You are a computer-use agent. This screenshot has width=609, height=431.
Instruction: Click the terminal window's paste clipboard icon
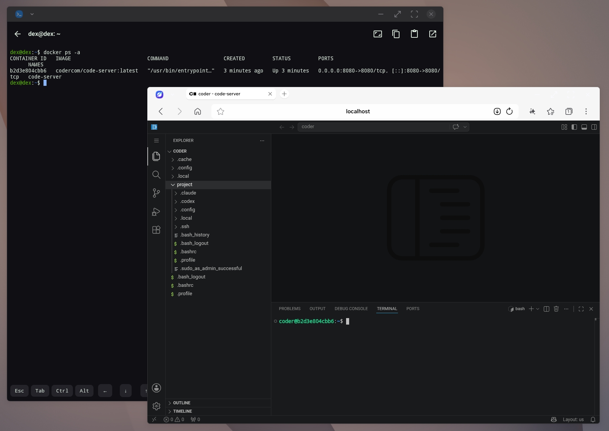click(414, 34)
